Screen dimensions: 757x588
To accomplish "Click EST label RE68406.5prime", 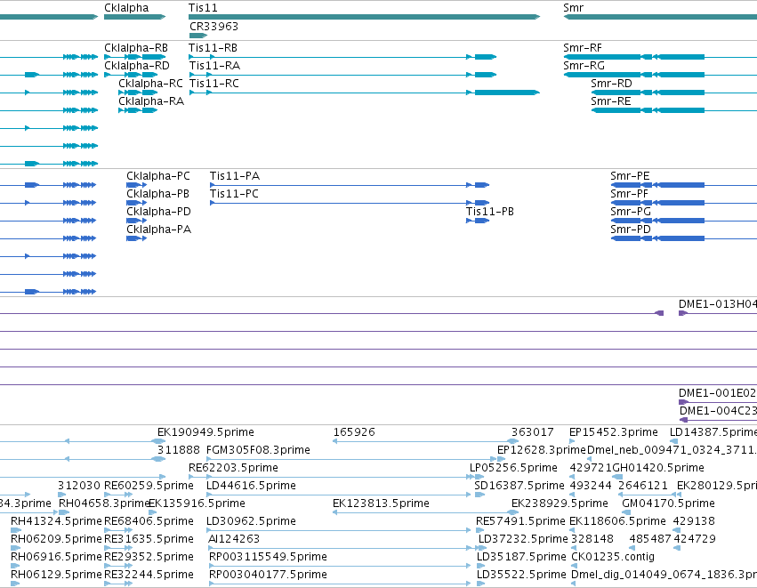I will [x=149, y=522].
